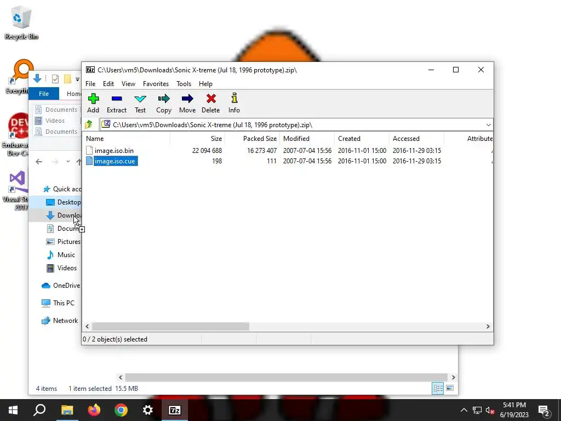Click the 7-Zip horizontal scrollbar thumb
561x421 pixels.
coord(171,327)
